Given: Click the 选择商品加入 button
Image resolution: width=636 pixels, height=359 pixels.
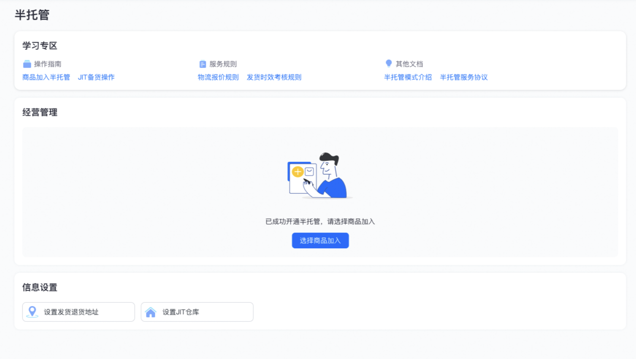Looking at the screenshot, I should pyautogui.click(x=320, y=240).
